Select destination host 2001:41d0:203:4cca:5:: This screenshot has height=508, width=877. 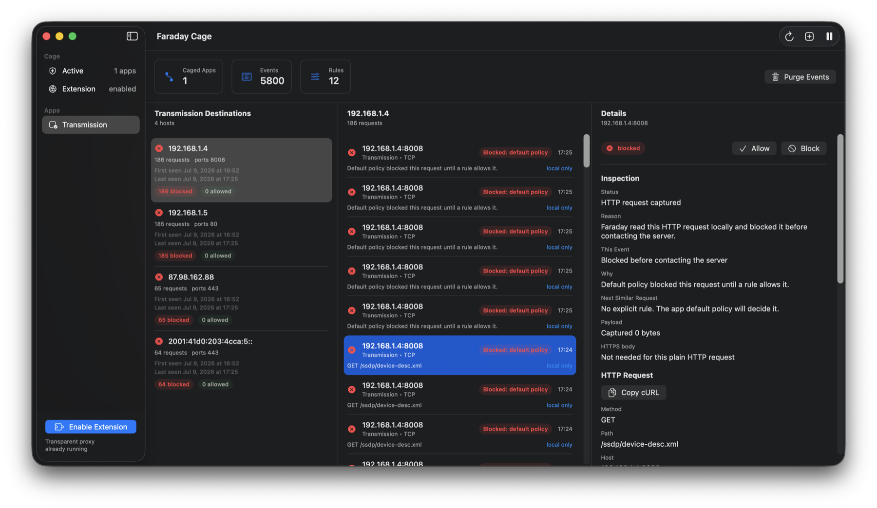[241, 363]
